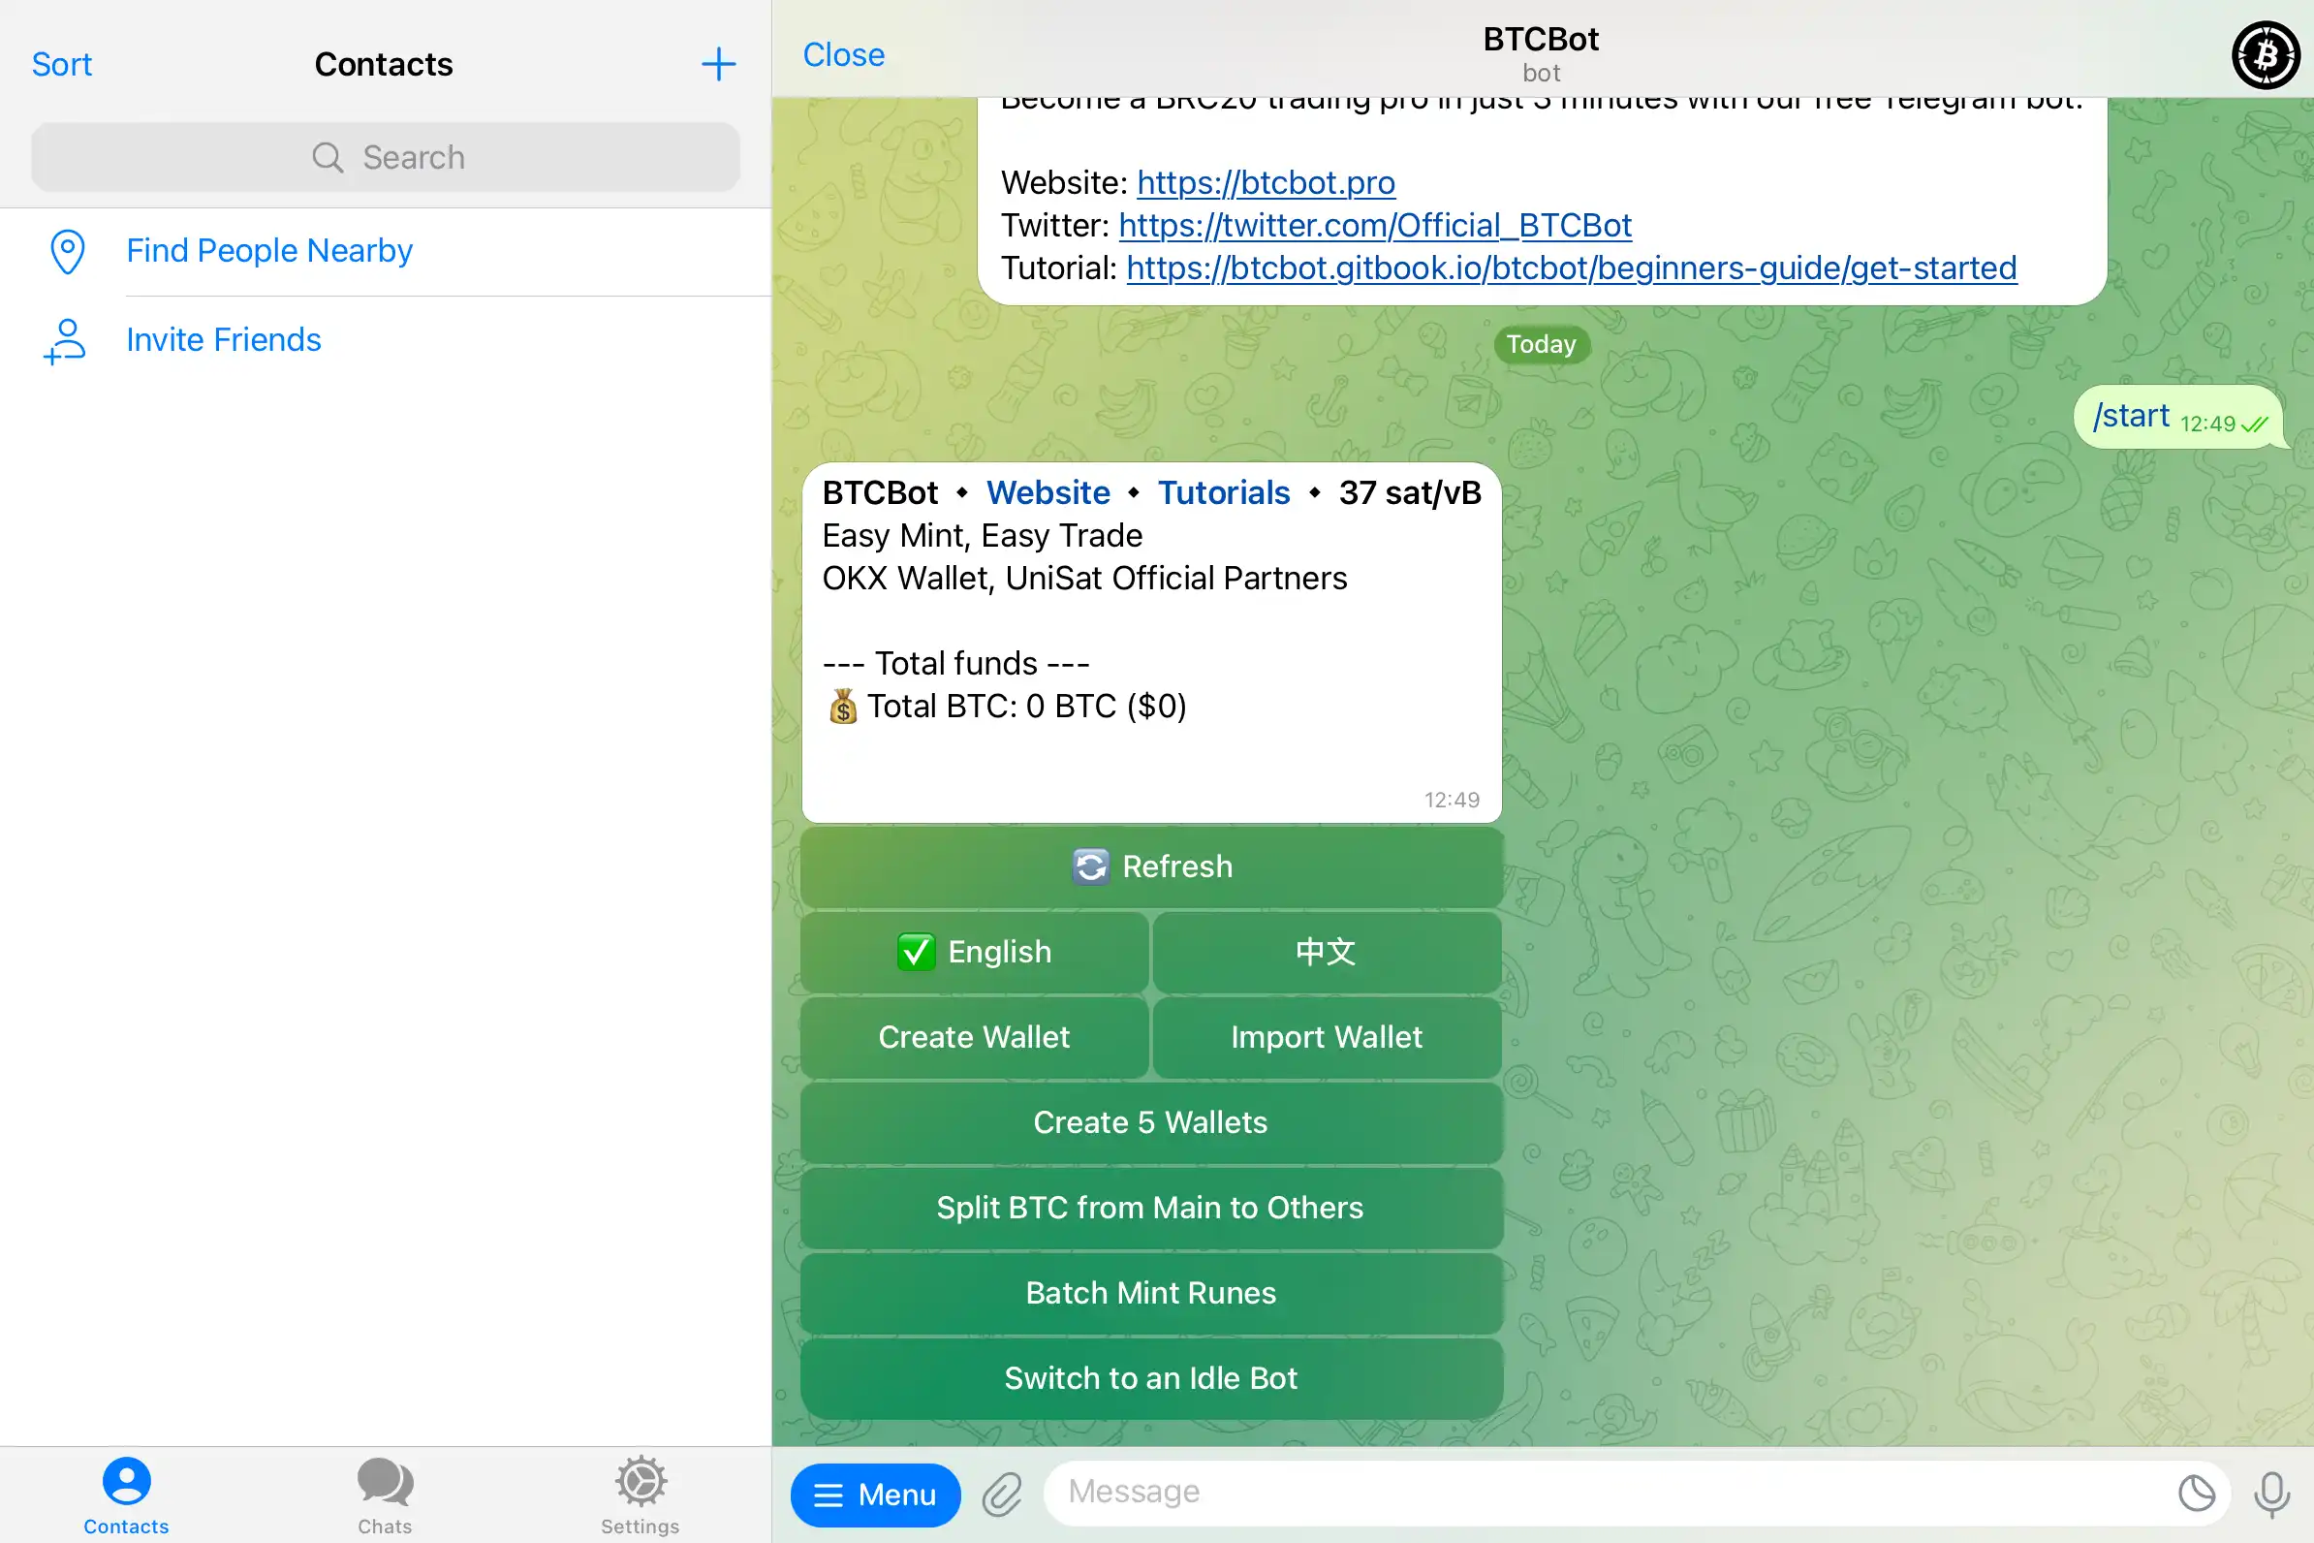Viewport: 2314px width, 1543px height.
Task: Select the checked English language option
Action: click(974, 952)
